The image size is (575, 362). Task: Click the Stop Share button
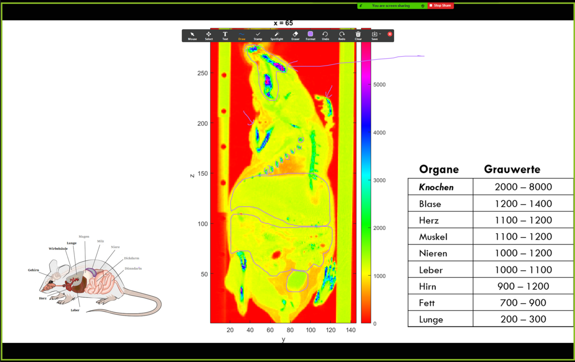pos(440,6)
